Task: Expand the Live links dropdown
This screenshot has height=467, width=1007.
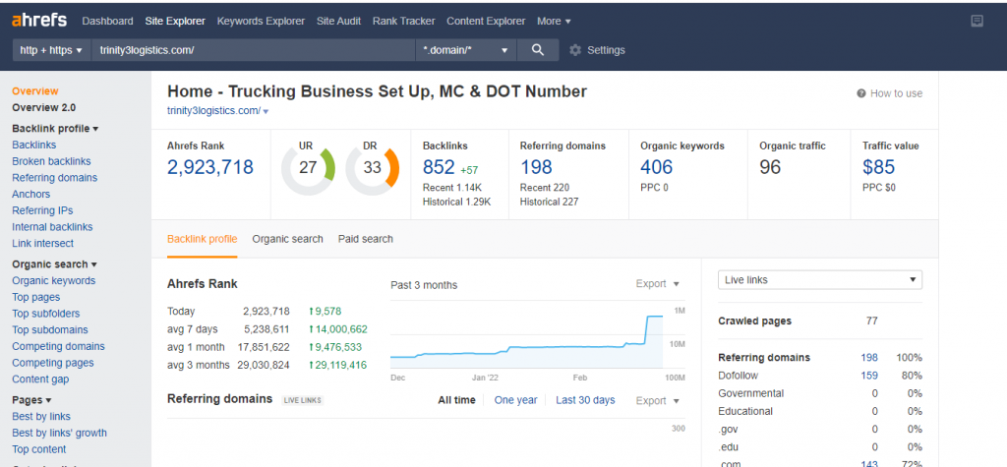Action: click(x=820, y=280)
